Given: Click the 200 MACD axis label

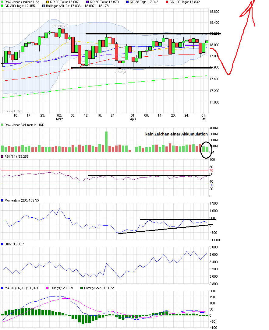Looking at the screenshot, I should (212, 291).
